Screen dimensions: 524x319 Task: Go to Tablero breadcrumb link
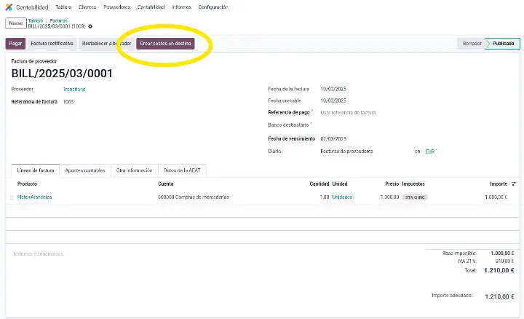point(36,20)
